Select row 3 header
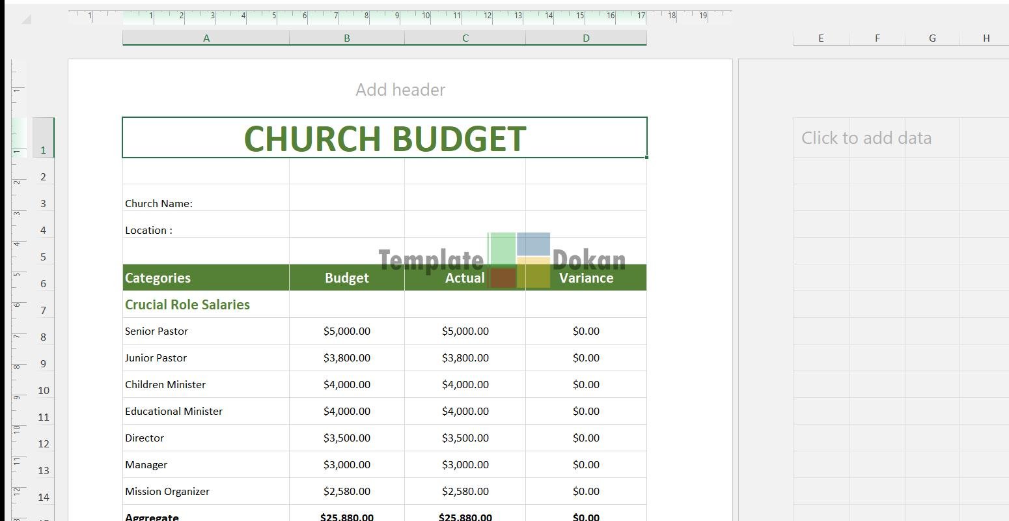 click(43, 204)
